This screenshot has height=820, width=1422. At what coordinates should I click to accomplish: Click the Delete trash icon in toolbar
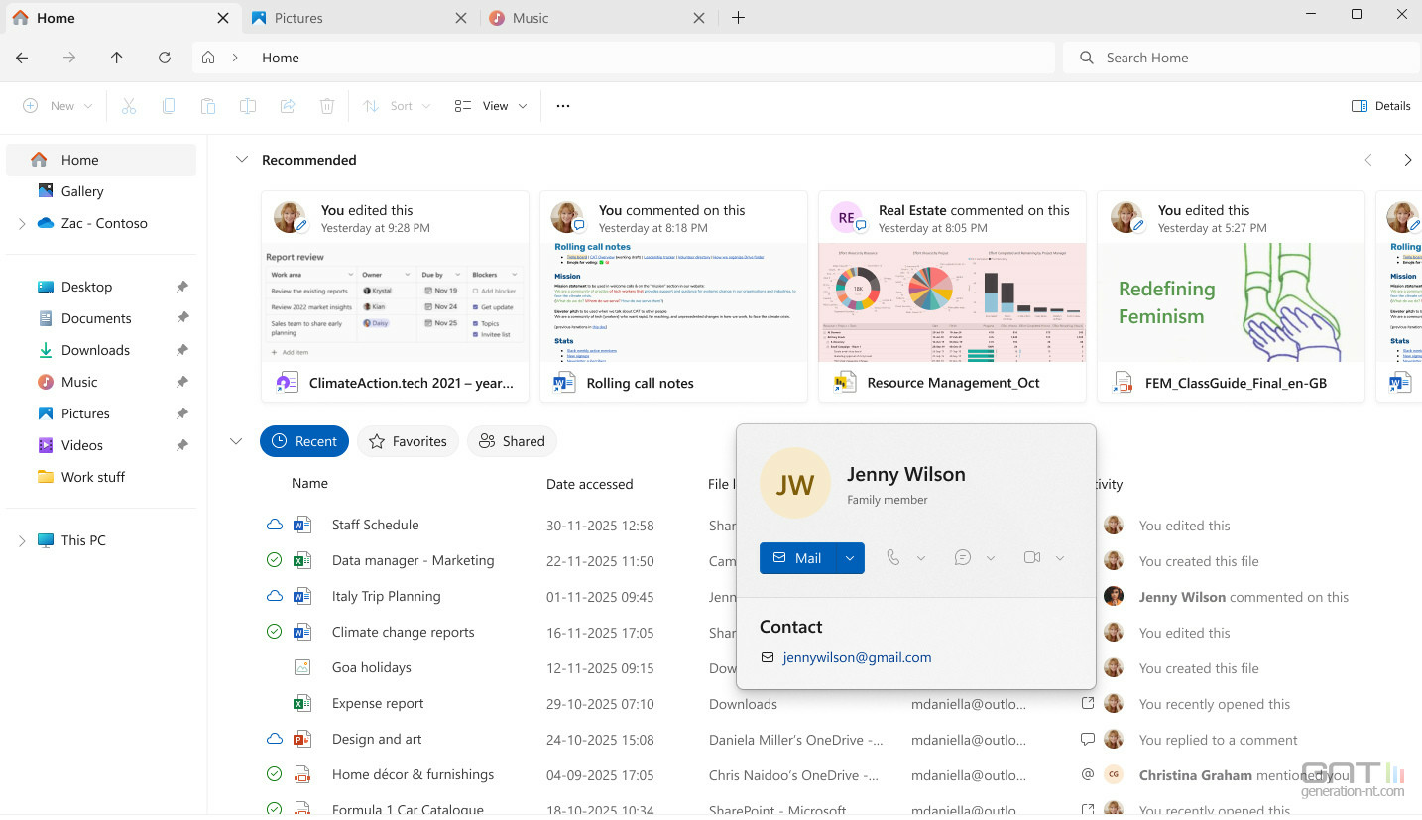point(327,106)
